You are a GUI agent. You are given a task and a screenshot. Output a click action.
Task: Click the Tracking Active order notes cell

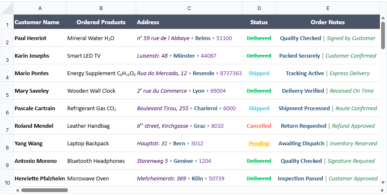click(x=328, y=73)
